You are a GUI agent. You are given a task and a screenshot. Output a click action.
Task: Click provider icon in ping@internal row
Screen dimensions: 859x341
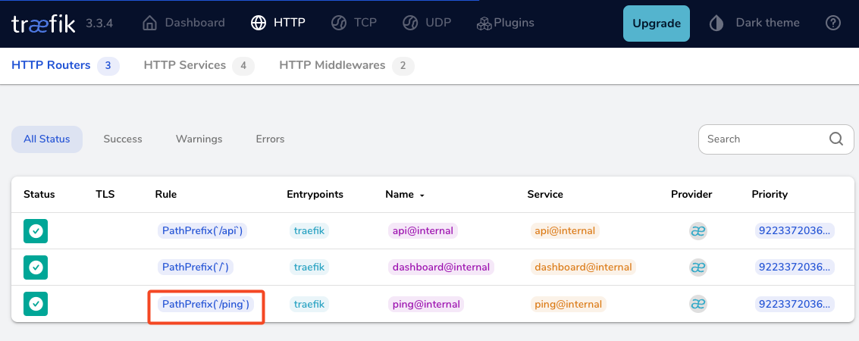click(x=698, y=304)
